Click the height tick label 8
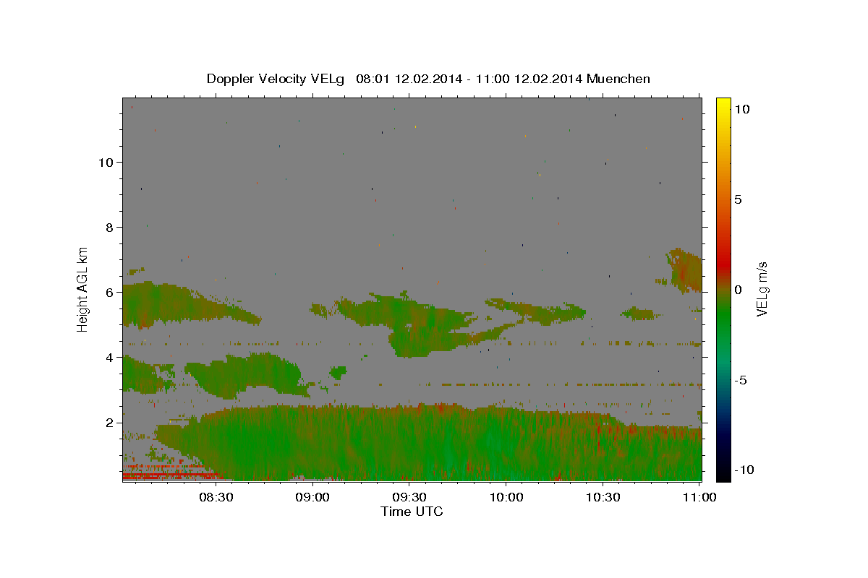The height and width of the screenshot is (578, 868). 111,228
